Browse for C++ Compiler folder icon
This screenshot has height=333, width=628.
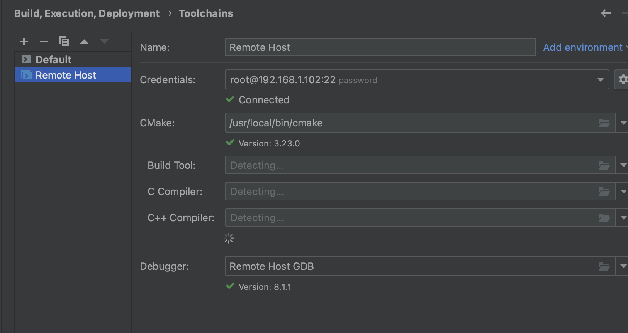pos(604,218)
